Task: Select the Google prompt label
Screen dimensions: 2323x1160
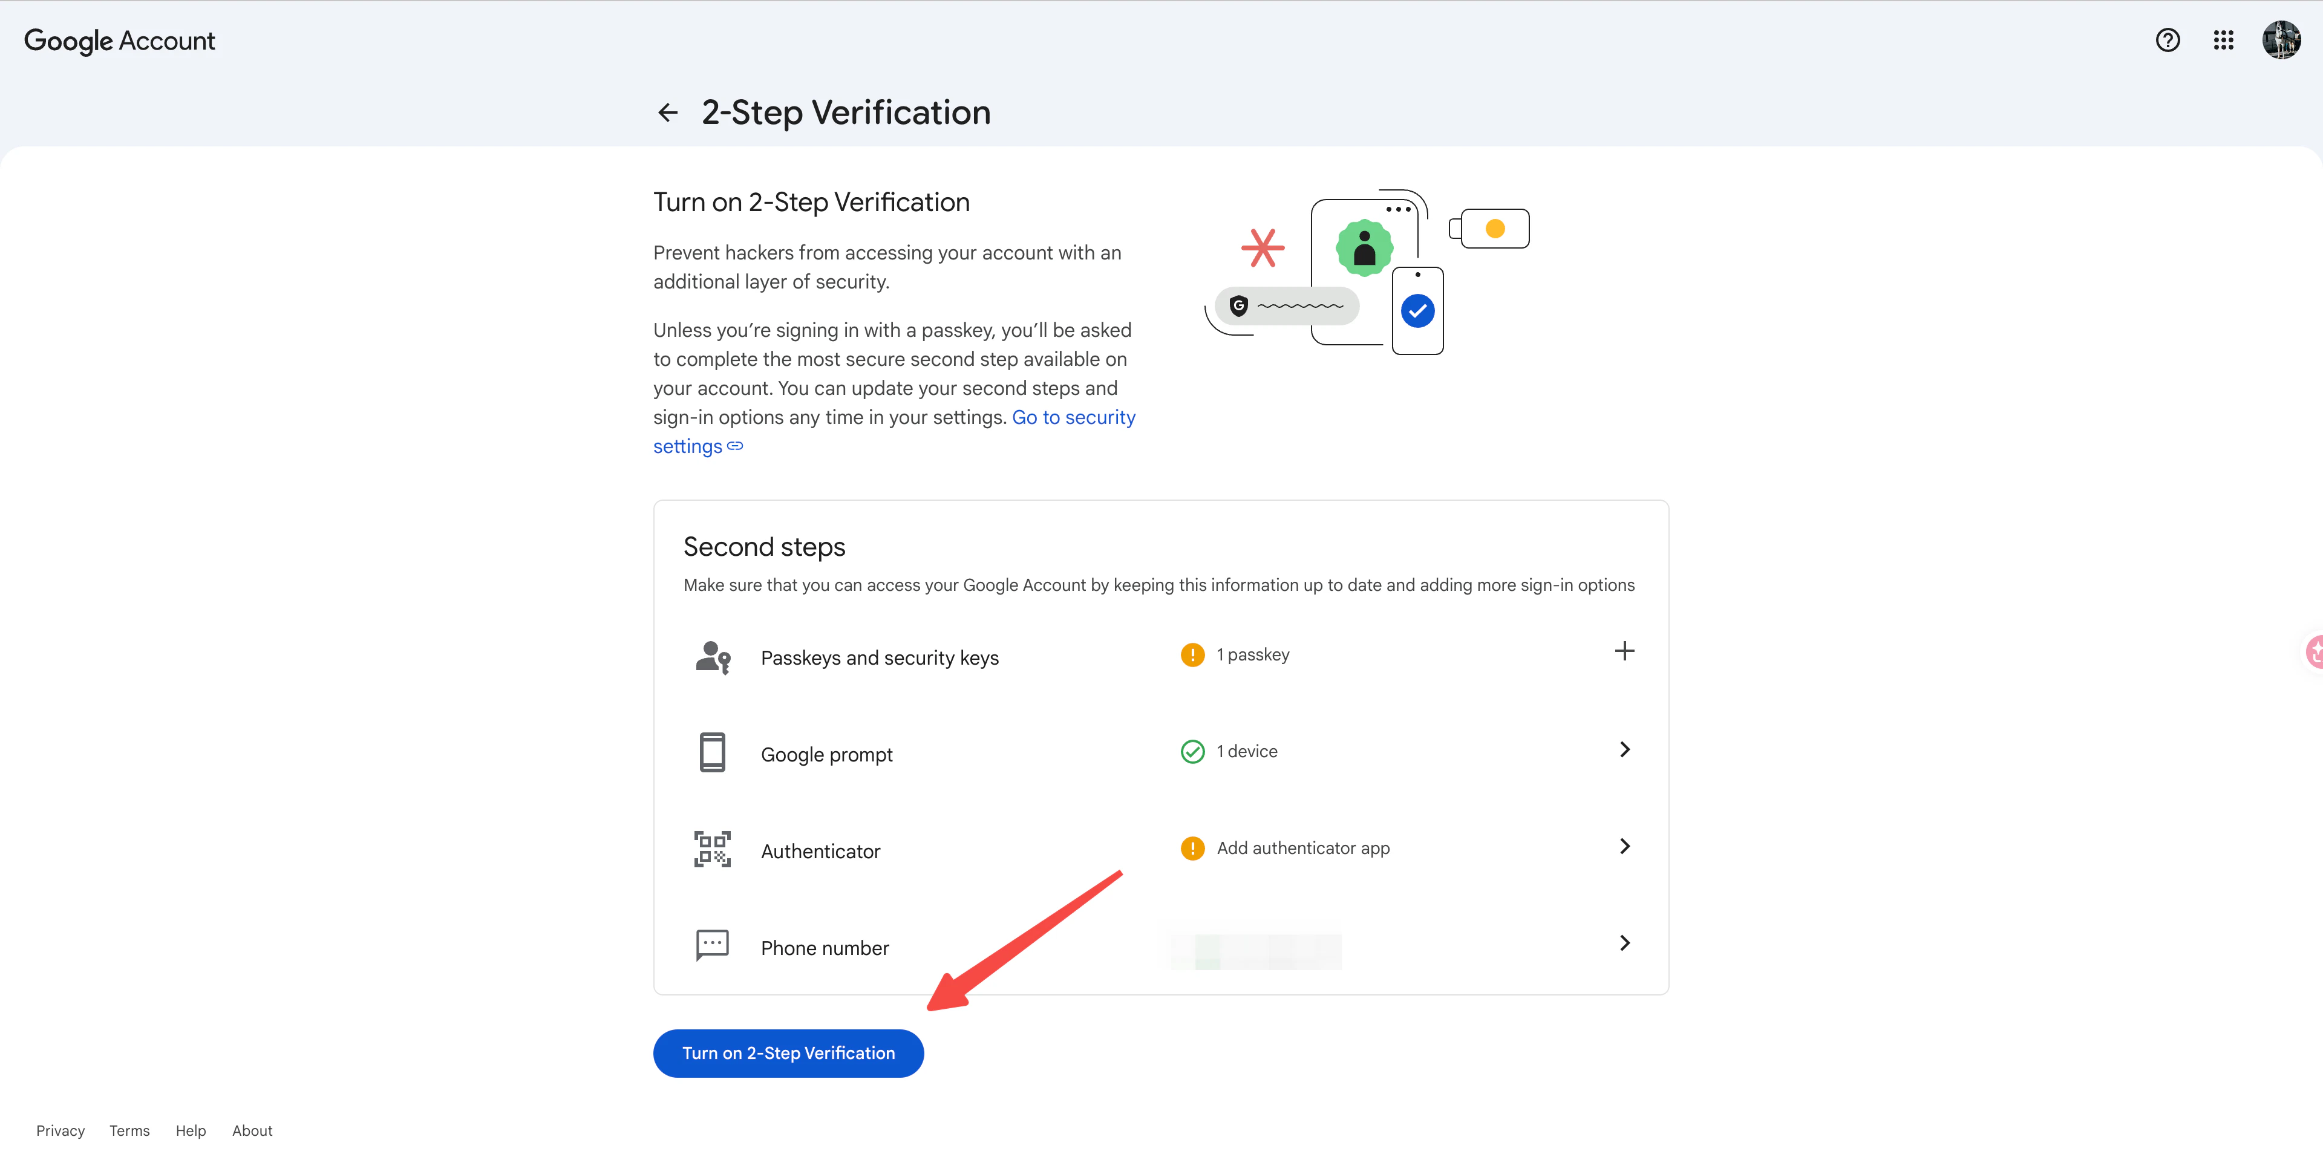Action: (826, 754)
